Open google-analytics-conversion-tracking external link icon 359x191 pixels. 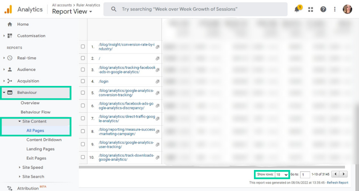tap(157, 93)
